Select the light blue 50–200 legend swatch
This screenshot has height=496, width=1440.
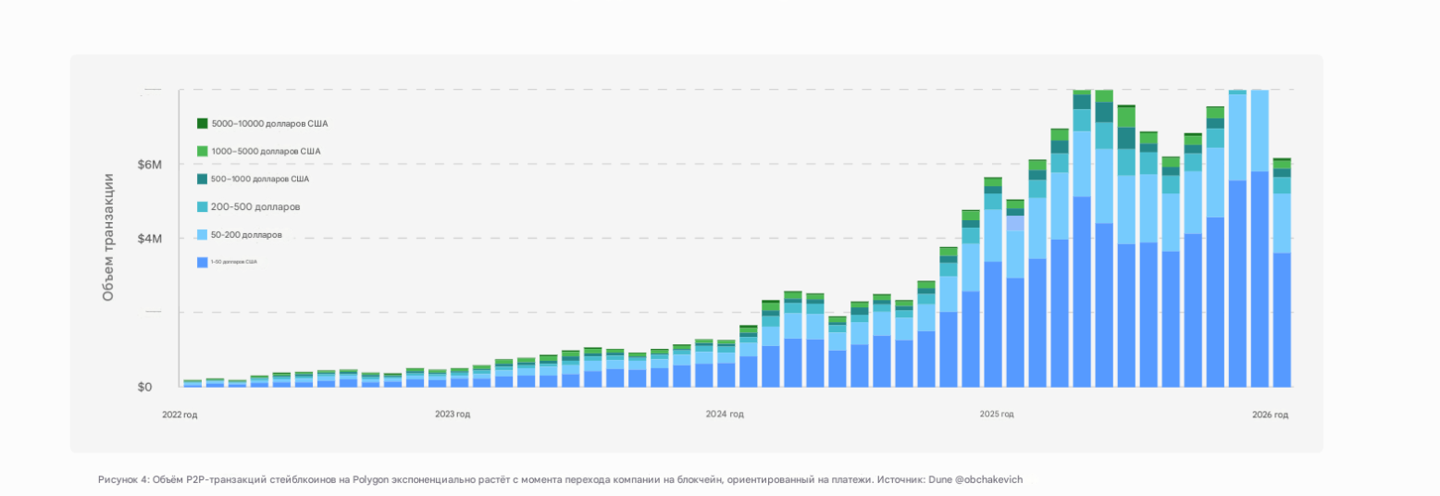coord(203,235)
